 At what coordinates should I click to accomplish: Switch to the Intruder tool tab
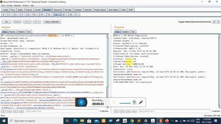click(38, 10)
